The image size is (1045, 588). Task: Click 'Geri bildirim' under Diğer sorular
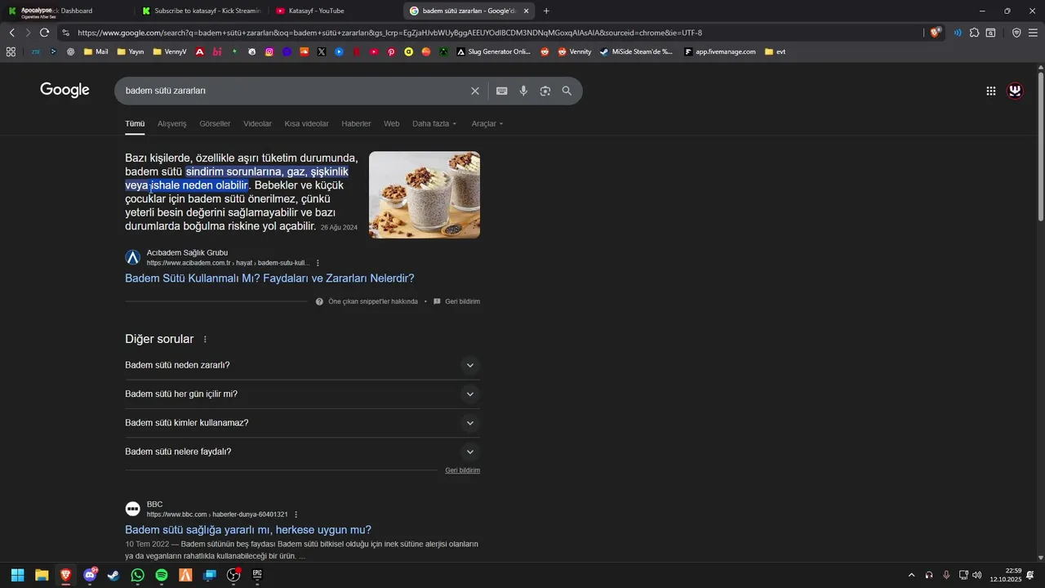tap(462, 470)
